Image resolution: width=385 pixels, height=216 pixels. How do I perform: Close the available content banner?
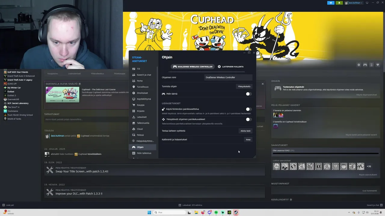click(x=263, y=84)
